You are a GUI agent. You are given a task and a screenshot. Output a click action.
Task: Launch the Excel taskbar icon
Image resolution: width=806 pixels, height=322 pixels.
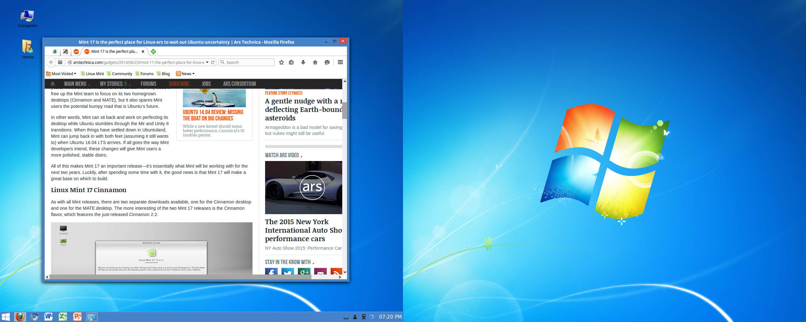pos(63,317)
